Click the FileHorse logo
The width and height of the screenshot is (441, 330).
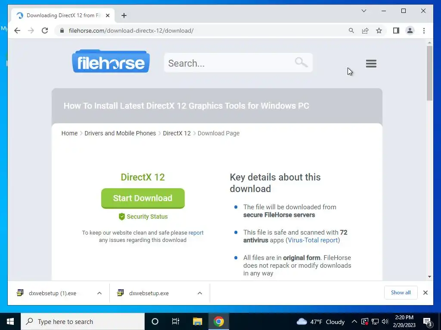111,61
